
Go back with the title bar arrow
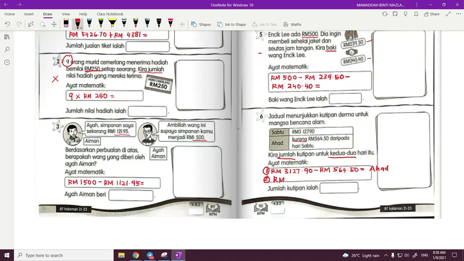tap(6, 5)
